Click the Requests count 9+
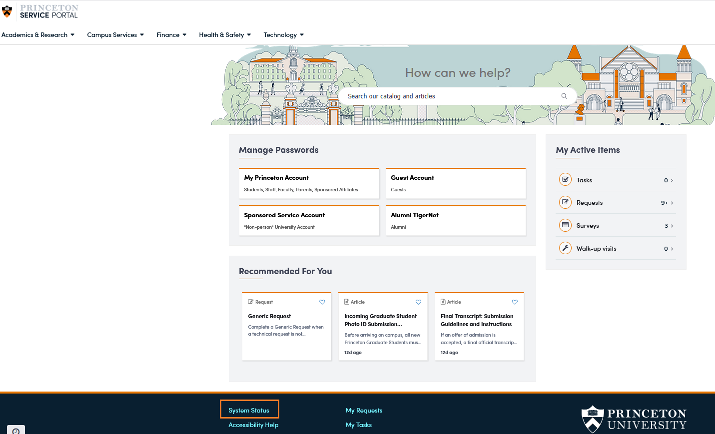Image resolution: width=715 pixels, height=434 pixels. pos(665,203)
